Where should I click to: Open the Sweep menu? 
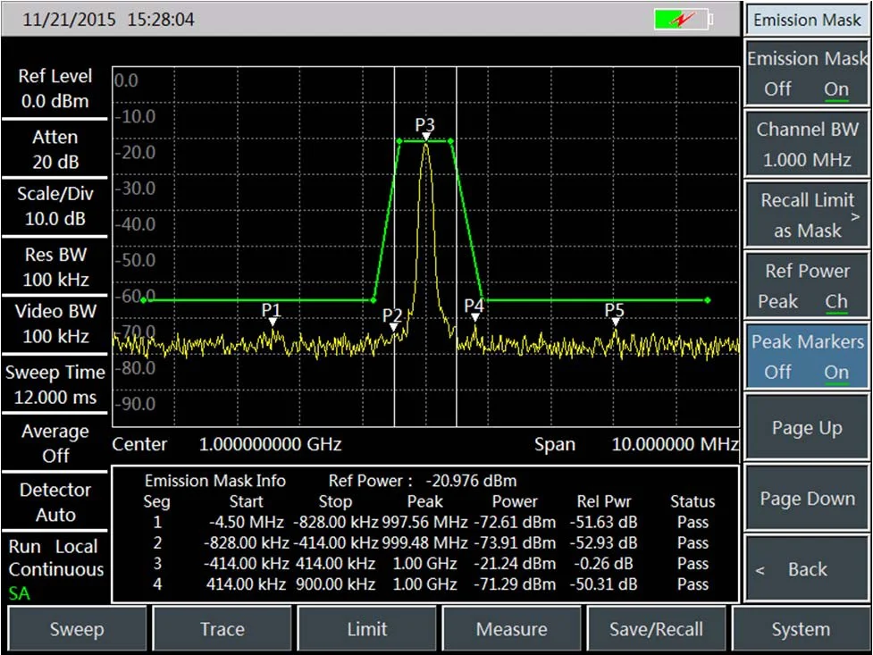(x=77, y=629)
